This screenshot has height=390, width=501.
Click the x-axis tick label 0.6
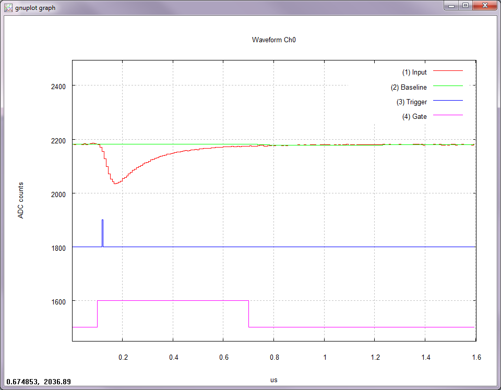tap(224, 358)
